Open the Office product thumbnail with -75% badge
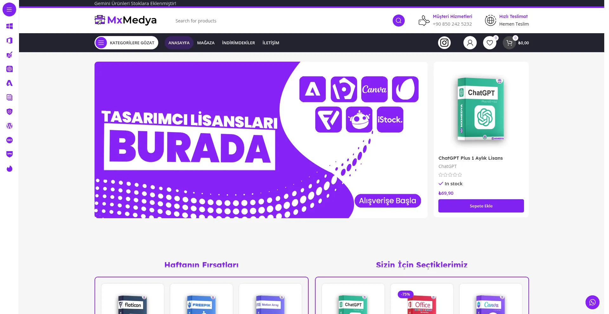This screenshot has width=609, height=314. tap(422, 304)
